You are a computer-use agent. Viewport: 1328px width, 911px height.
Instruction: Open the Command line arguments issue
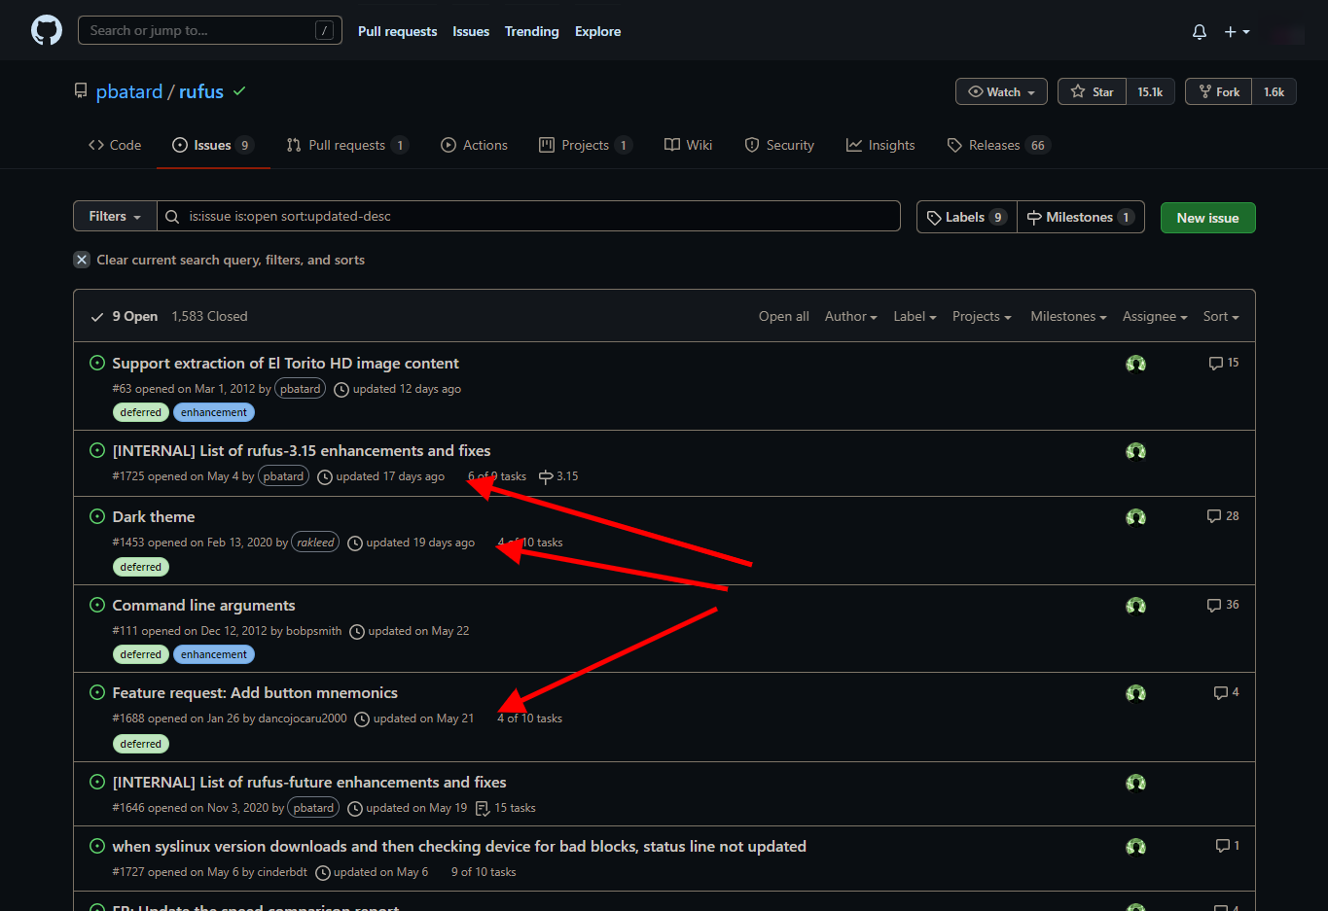tap(203, 605)
